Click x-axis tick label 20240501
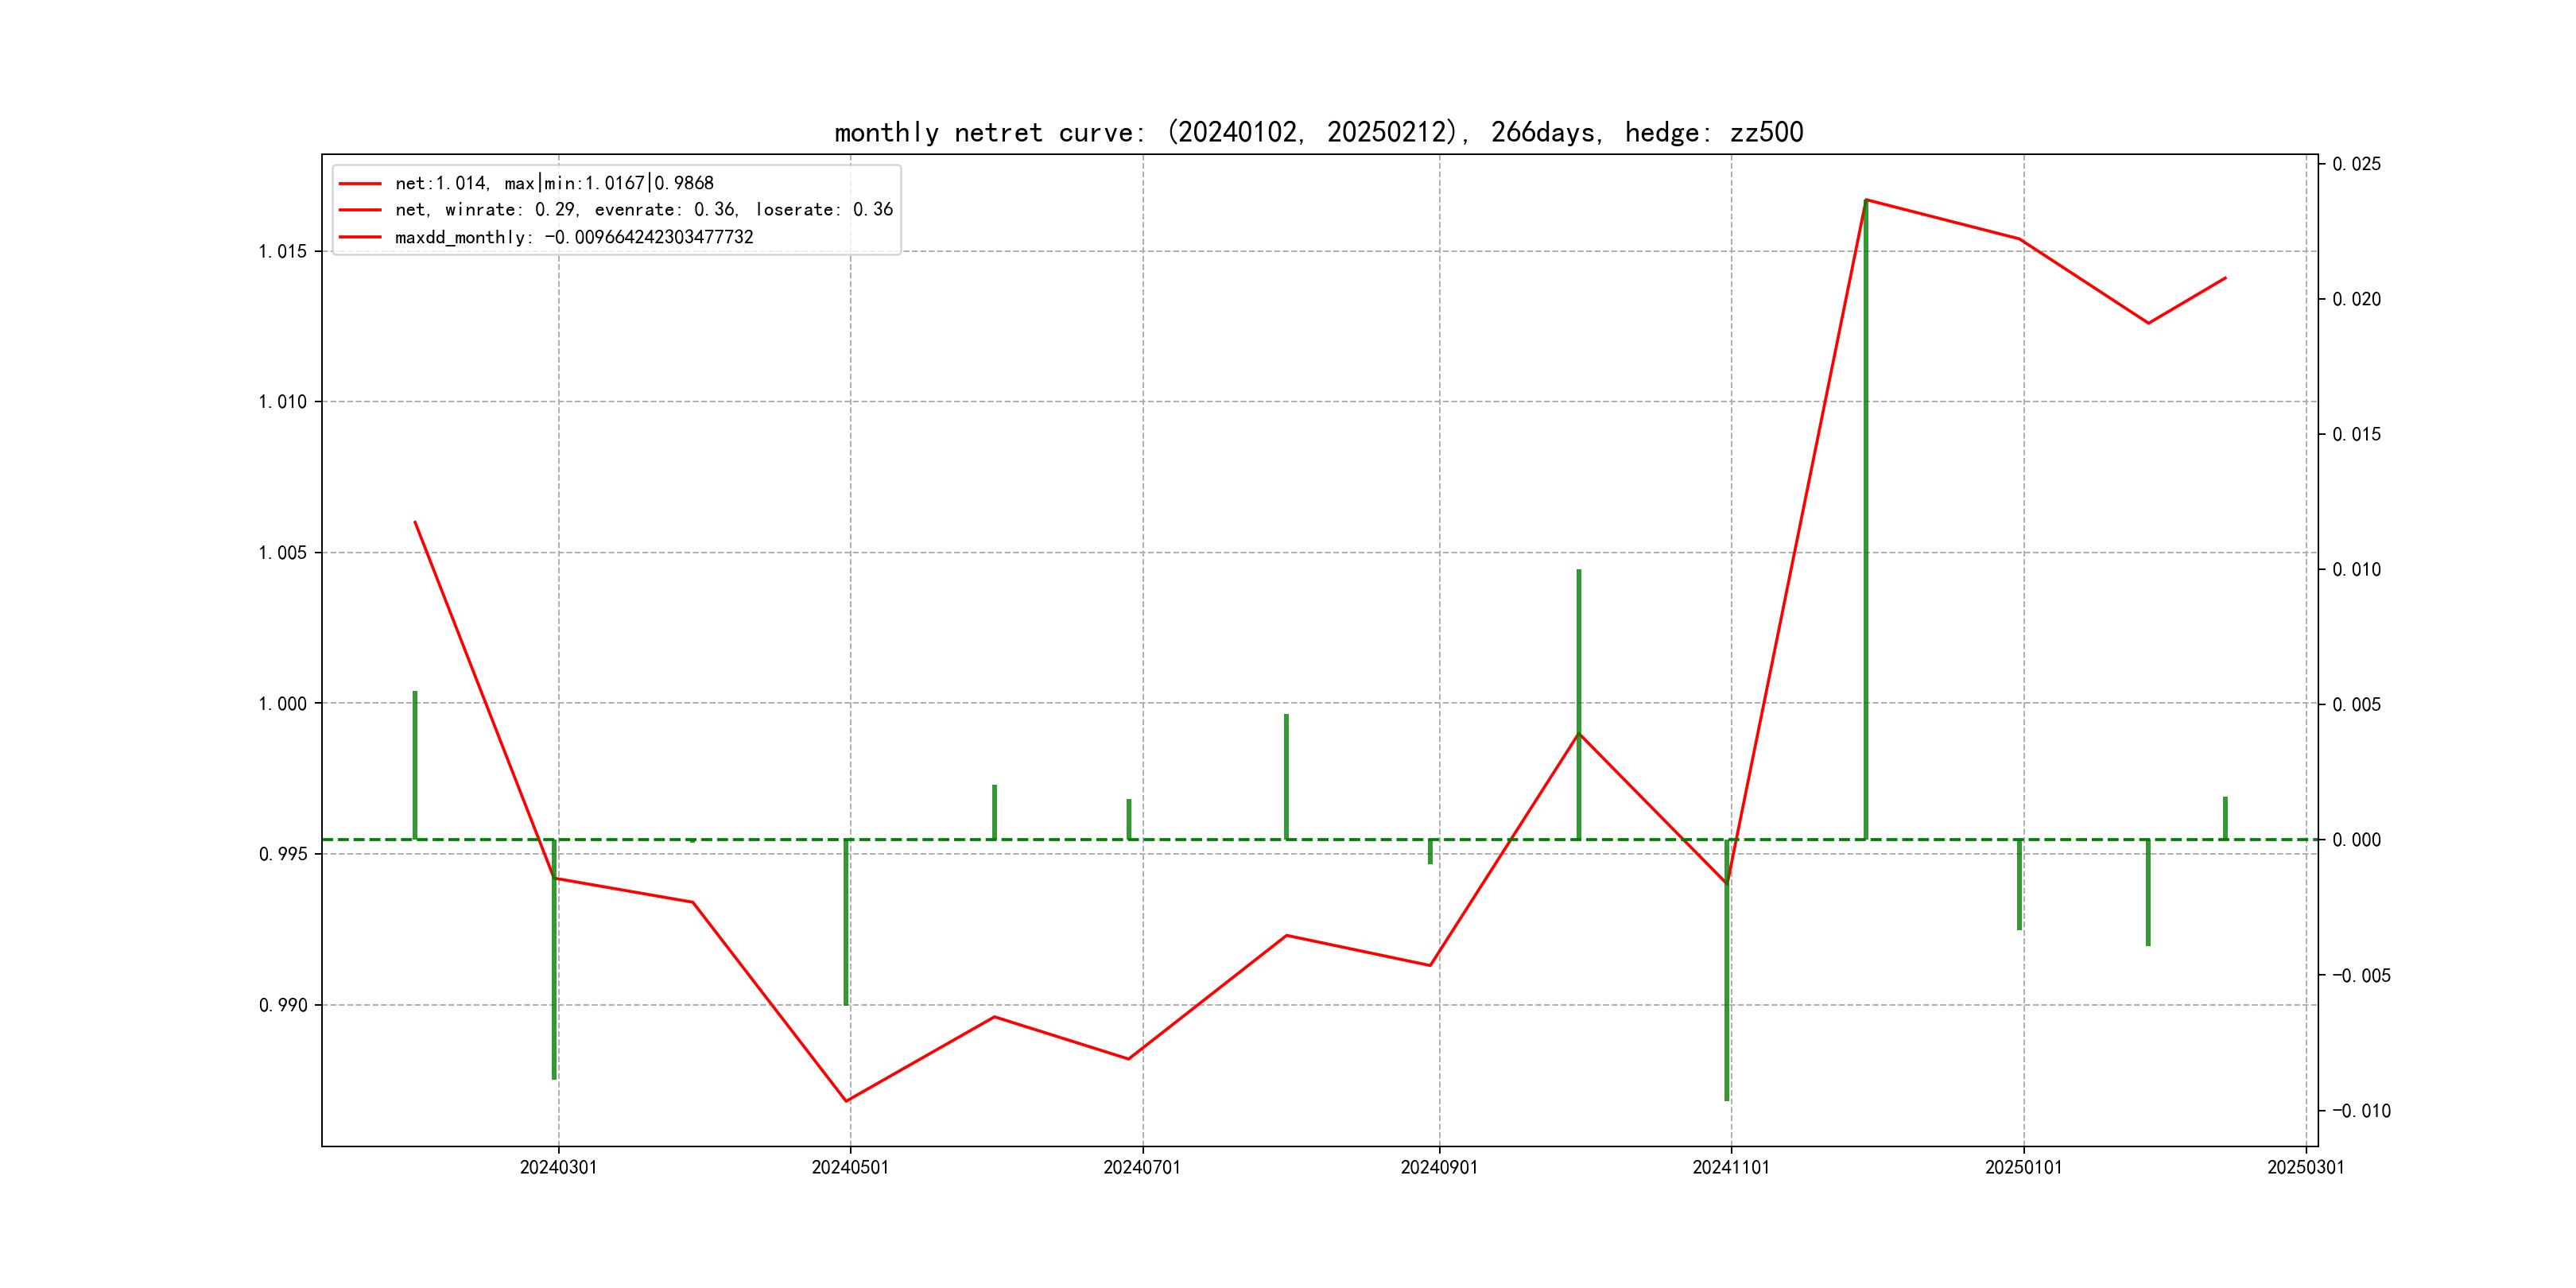This screenshot has height=1288, width=2576. tap(850, 1168)
